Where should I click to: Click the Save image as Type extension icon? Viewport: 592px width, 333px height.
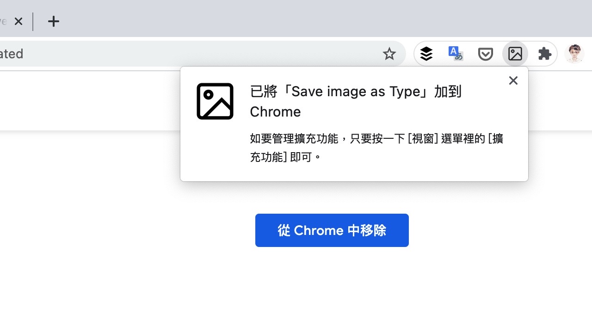pos(515,54)
